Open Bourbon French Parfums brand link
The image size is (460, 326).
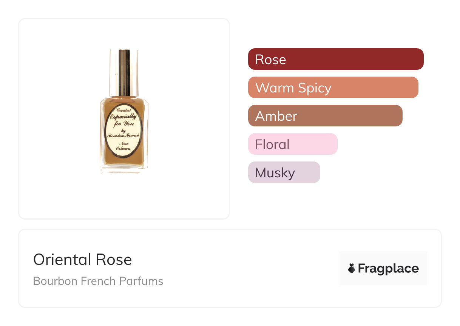(98, 281)
